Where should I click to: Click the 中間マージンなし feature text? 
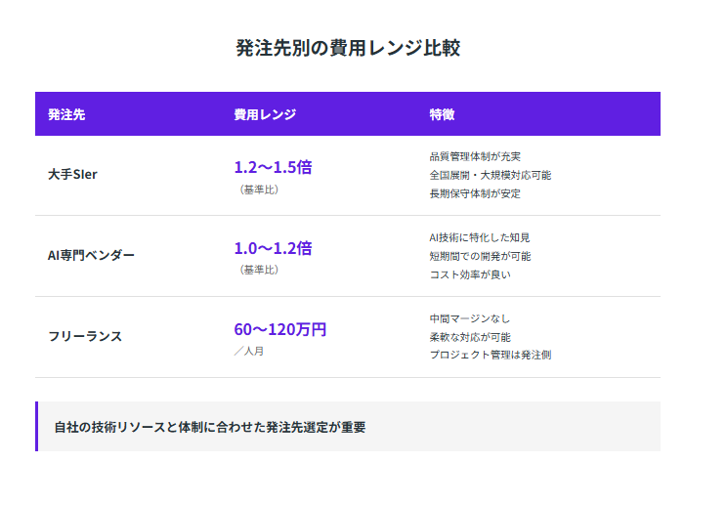pyautogui.click(x=469, y=318)
